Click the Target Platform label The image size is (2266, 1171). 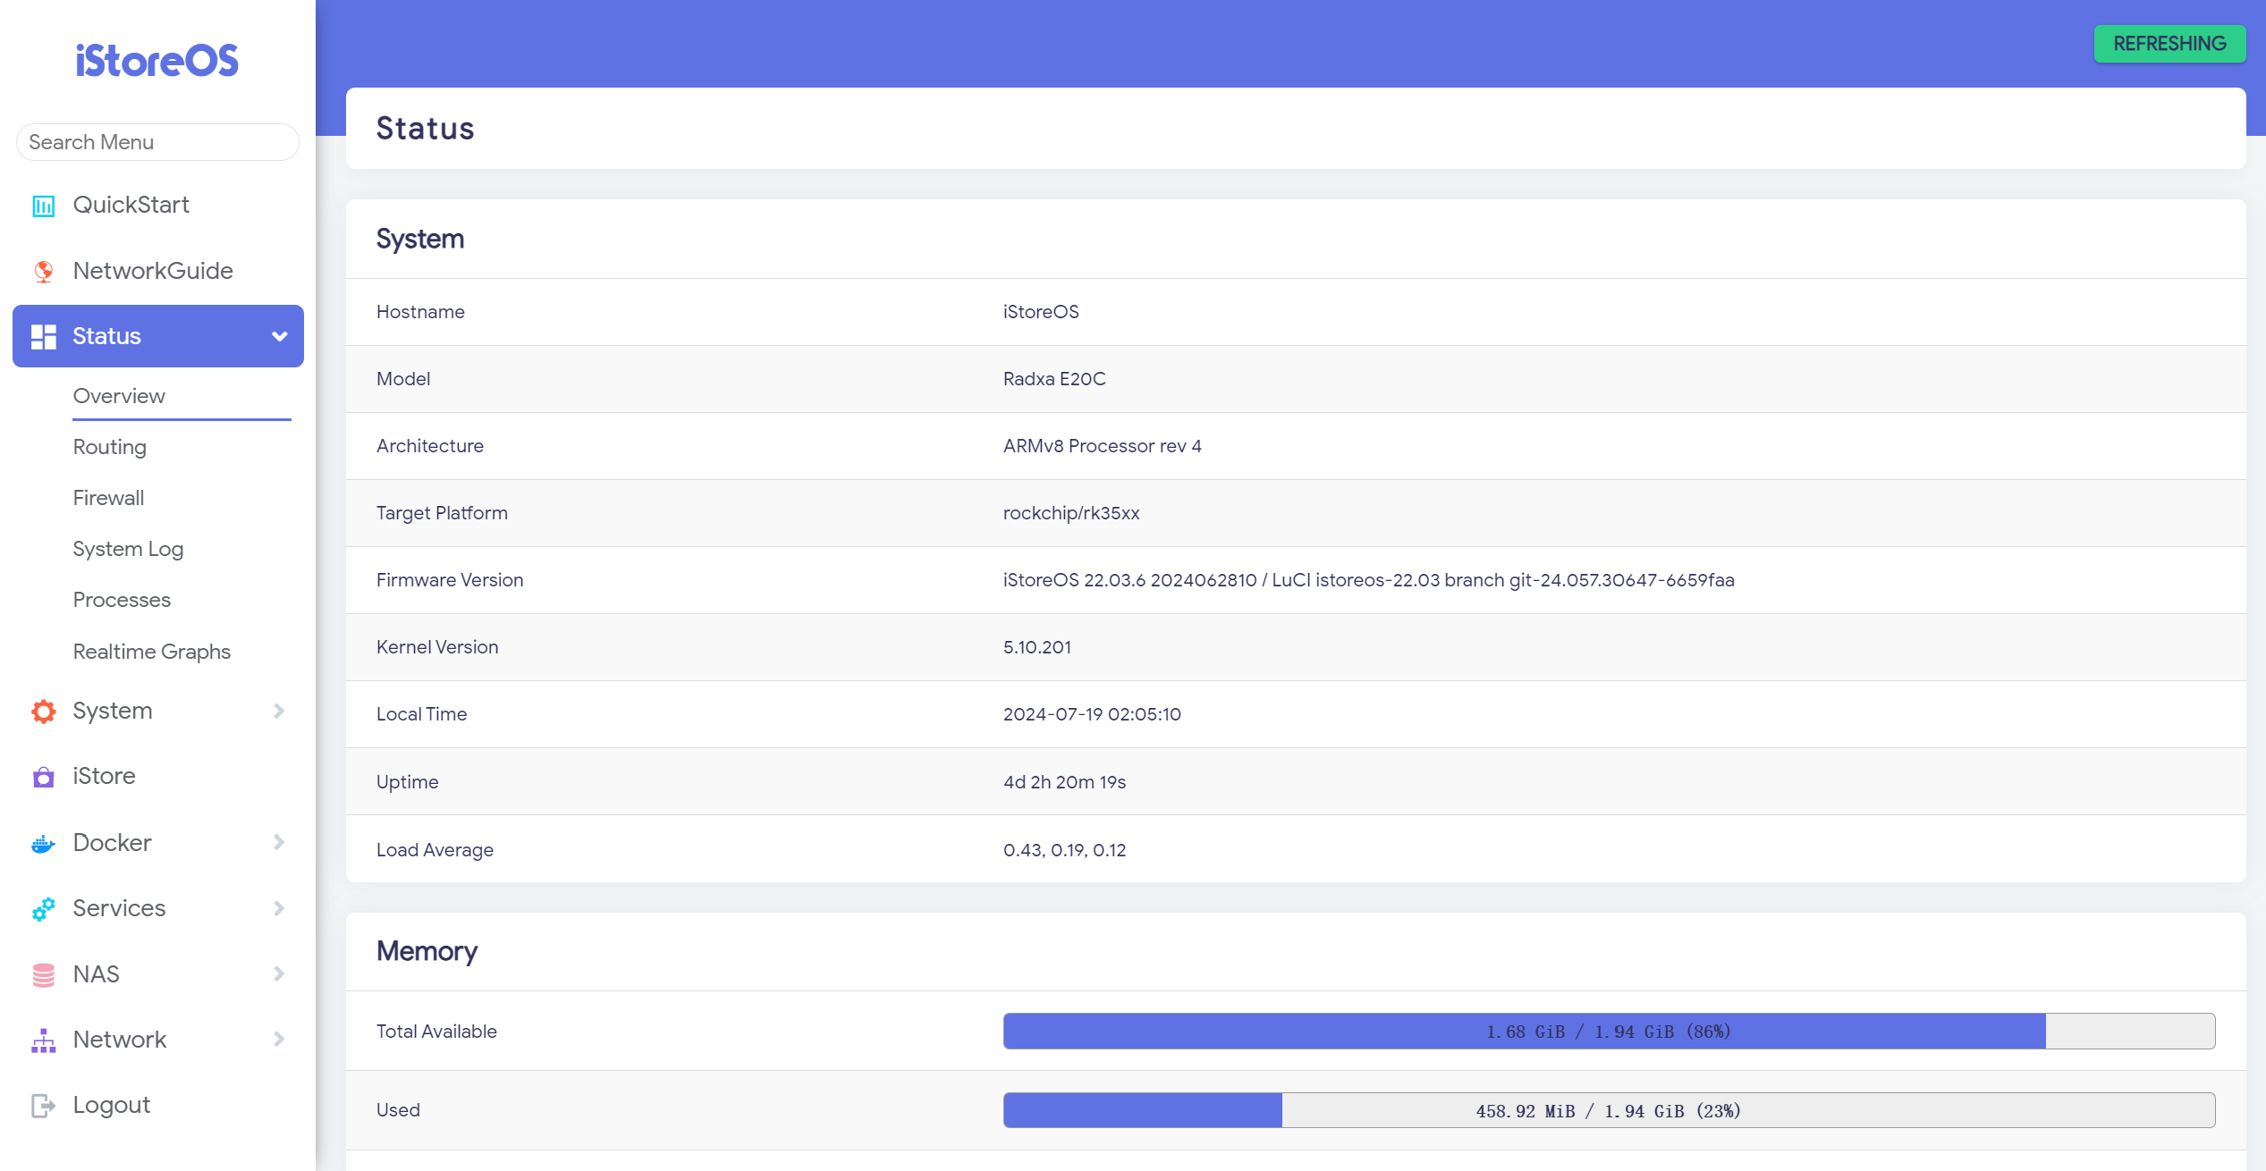coord(442,513)
